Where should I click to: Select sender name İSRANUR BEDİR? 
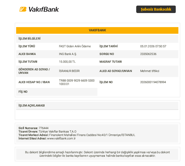click(x=69, y=71)
